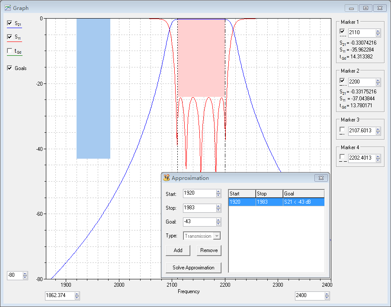
Task: Enable the Marker 3 checkbox
Action: click(x=343, y=130)
